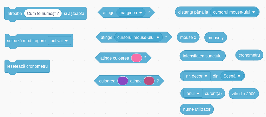Select the 'resetează cronometru' block
This screenshot has width=266, height=117.
27,66
